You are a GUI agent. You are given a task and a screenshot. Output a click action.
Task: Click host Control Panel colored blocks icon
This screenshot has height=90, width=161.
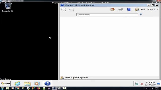[x=33, y=88]
